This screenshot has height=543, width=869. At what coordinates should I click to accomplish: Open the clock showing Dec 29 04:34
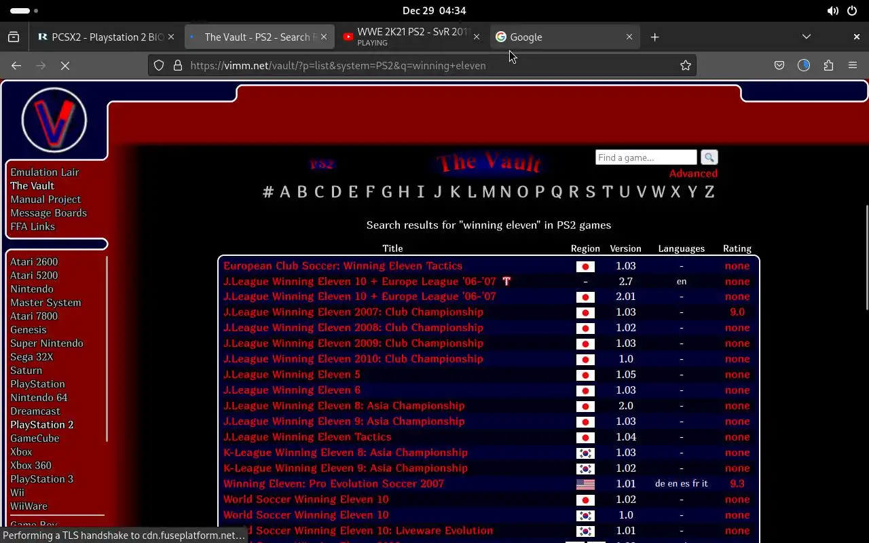pyautogui.click(x=434, y=11)
